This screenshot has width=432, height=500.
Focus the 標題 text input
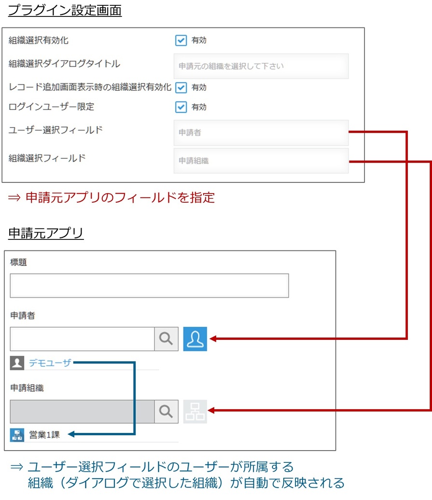pos(149,286)
